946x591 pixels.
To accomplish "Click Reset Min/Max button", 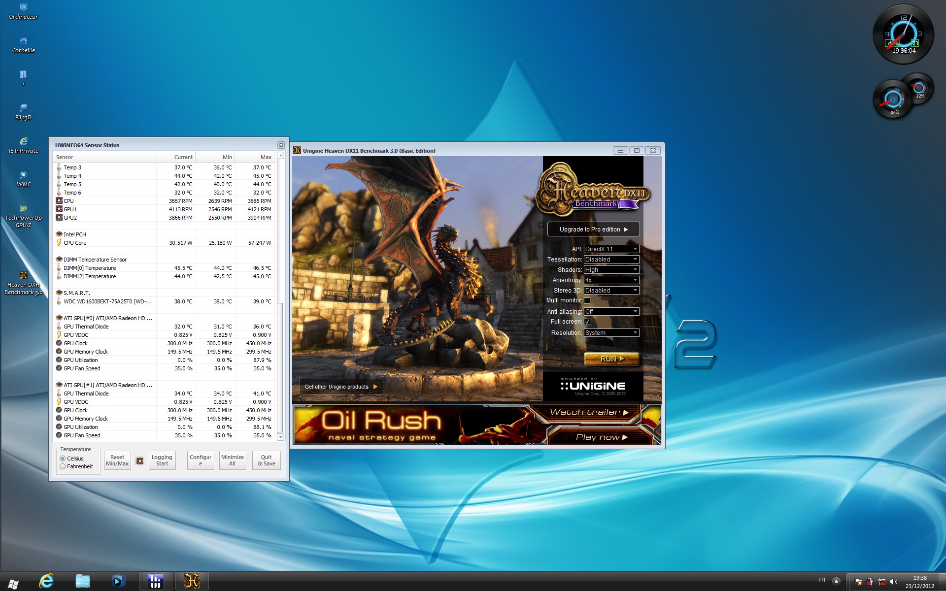I will pyautogui.click(x=117, y=460).
